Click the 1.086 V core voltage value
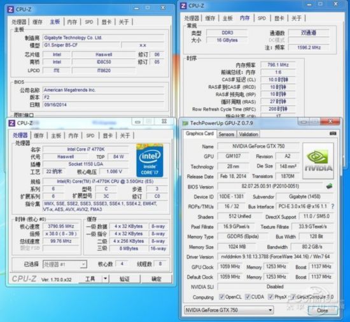This screenshot has width=350, height=322. pyautogui.click(x=114, y=172)
